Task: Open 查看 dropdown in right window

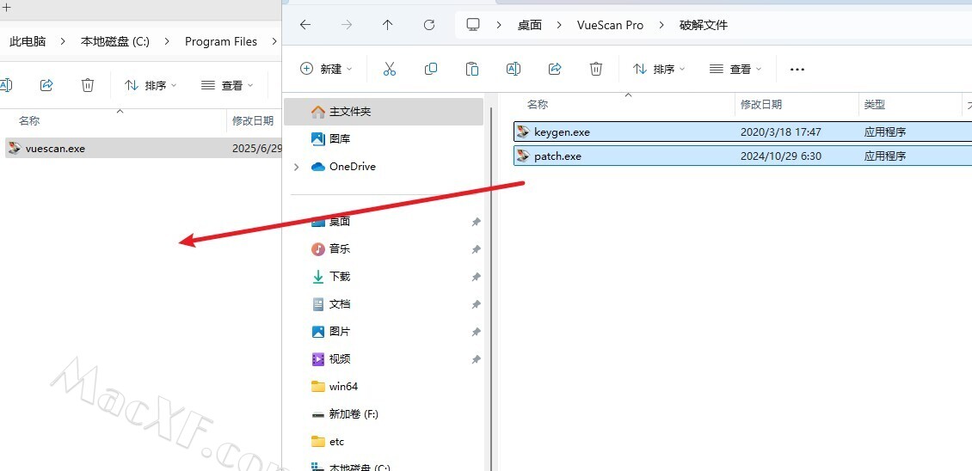Action: tap(735, 69)
